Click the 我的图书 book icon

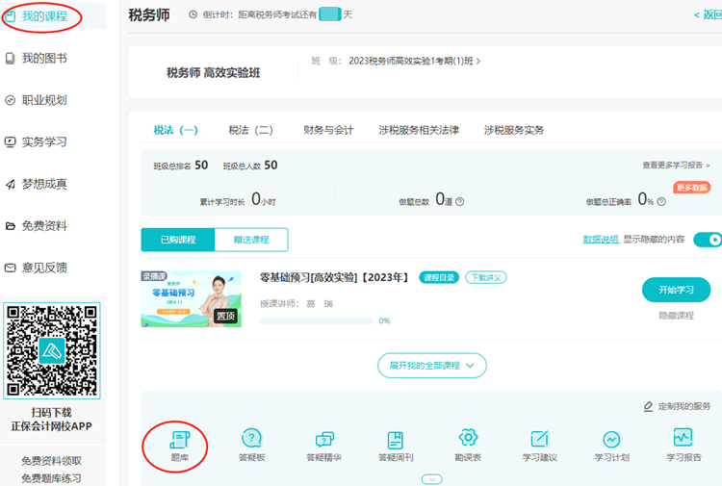(11, 59)
